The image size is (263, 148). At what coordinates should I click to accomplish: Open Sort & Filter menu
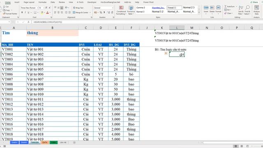[241, 10]
